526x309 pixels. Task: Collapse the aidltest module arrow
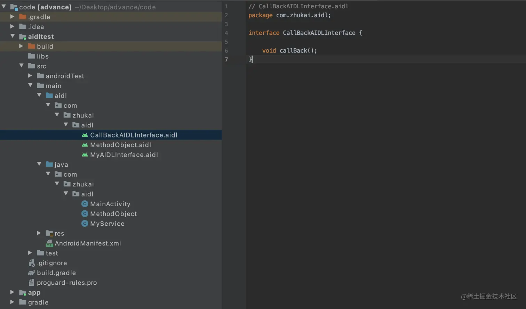pyautogui.click(x=13, y=36)
